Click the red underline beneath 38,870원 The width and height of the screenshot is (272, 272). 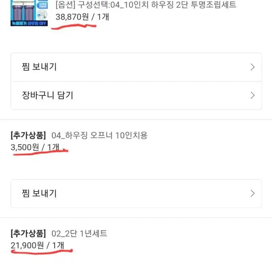click(74, 27)
